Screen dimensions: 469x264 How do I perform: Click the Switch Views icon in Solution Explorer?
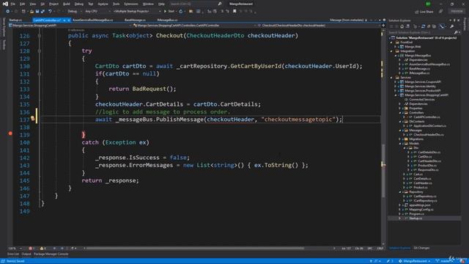pos(407,26)
